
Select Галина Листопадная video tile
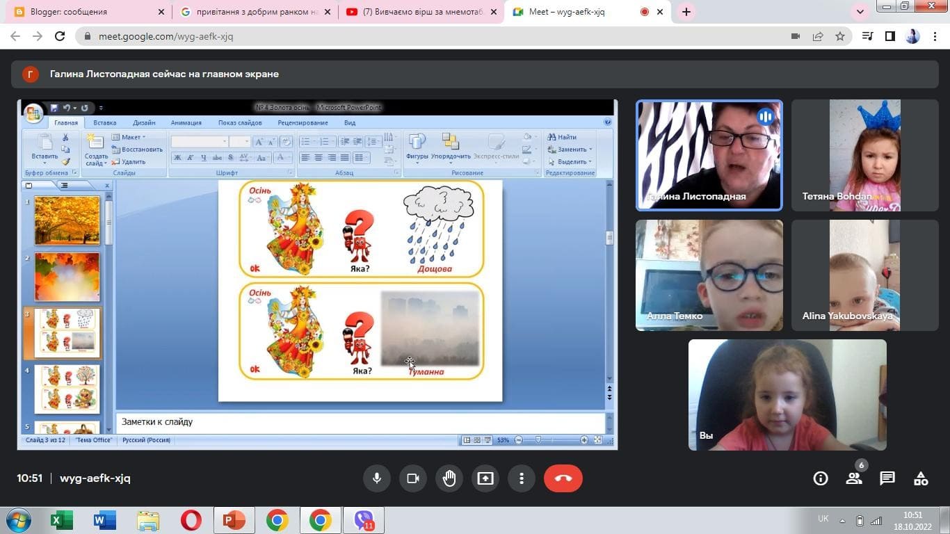[709, 155]
